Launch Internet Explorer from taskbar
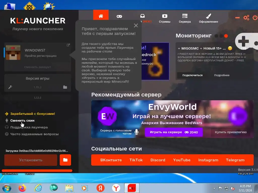 (38, 188)
